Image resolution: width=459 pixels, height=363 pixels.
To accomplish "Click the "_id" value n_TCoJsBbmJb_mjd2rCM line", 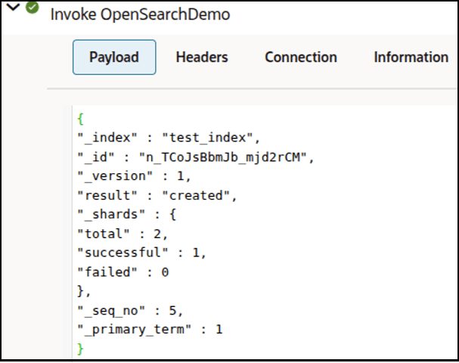I will click(x=196, y=157).
